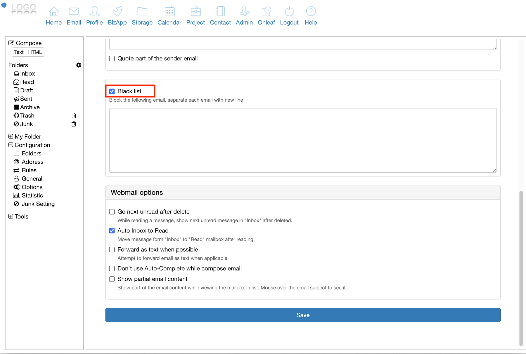Expand the Tools section
Image resolution: width=526 pixels, height=354 pixels.
(x=11, y=216)
